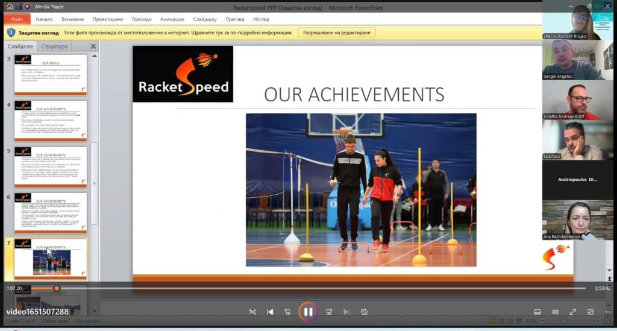
Task: Switch to the Структура pane tab
Action: pyautogui.click(x=54, y=46)
